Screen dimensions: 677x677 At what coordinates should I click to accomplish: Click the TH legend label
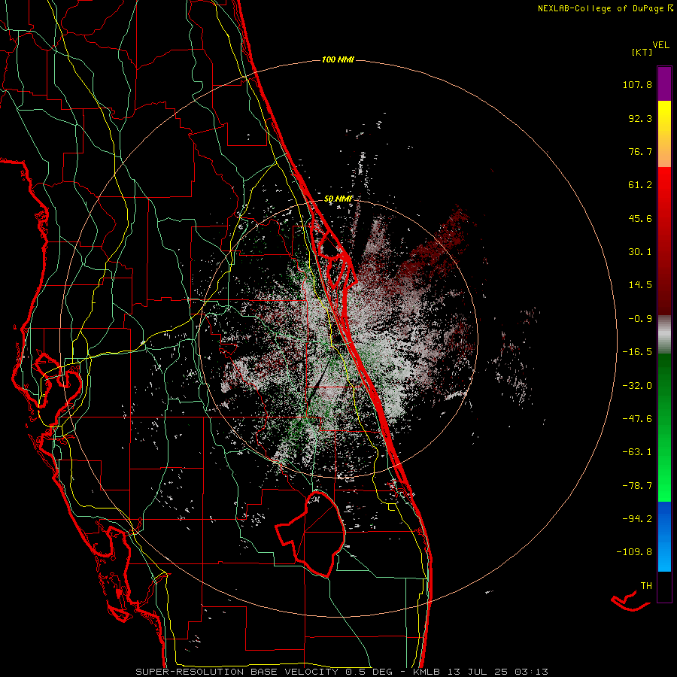646,586
